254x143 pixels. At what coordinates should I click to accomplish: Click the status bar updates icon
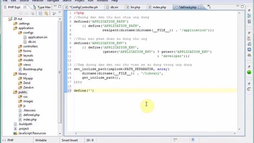(193, 140)
